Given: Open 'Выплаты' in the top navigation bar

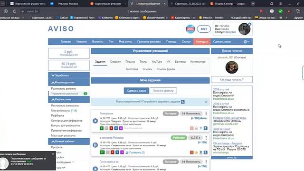Looking at the screenshot, I should 98,42.
